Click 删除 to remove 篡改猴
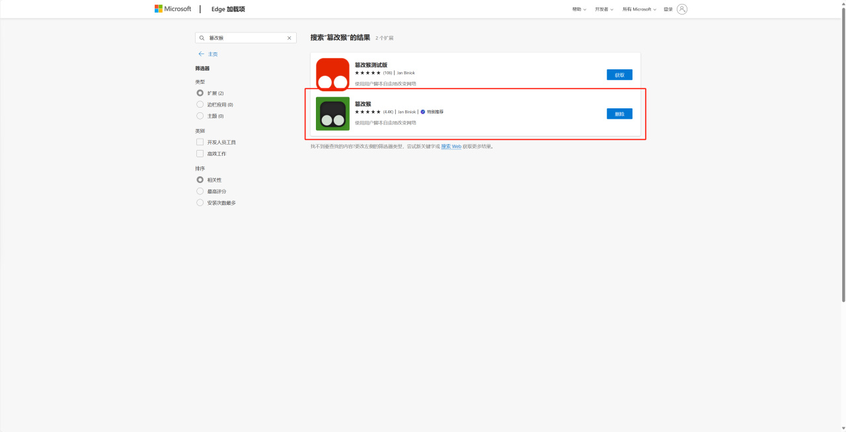 tap(619, 113)
